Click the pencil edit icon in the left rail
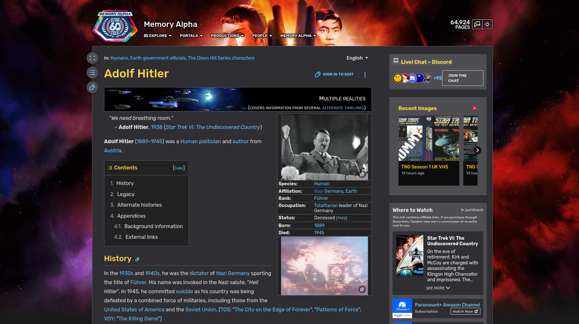The width and height of the screenshot is (579, 324). 92,87
